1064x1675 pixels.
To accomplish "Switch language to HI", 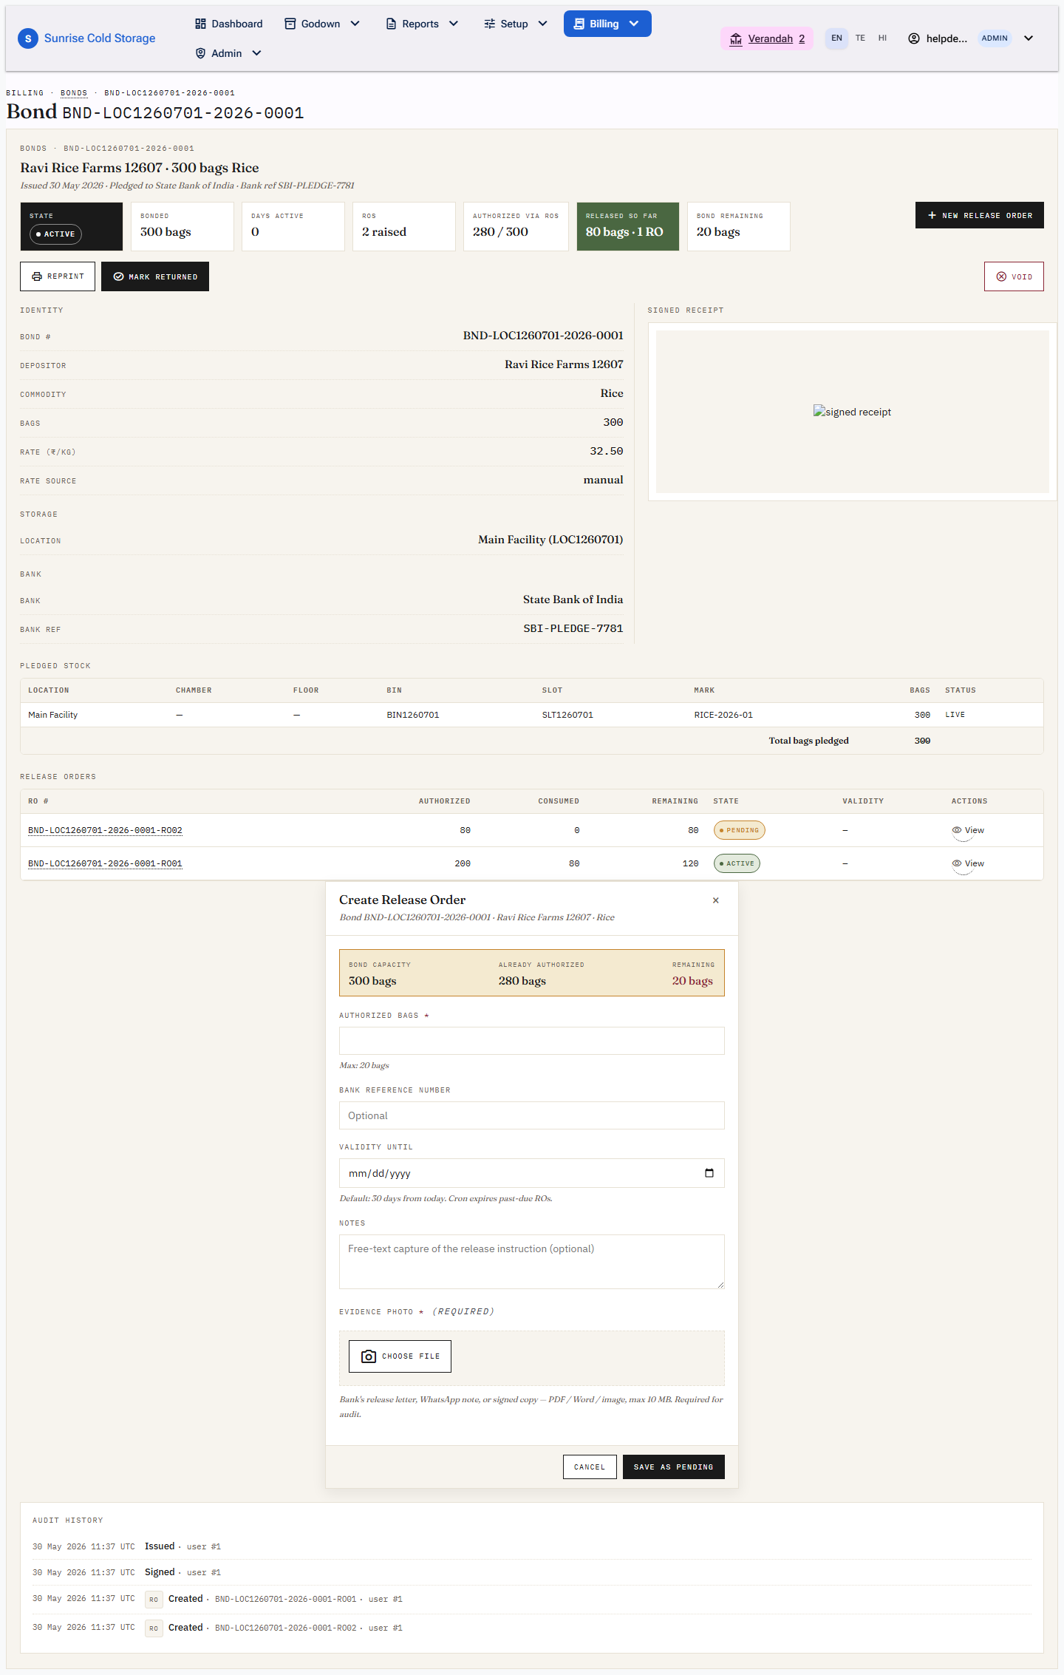I will click(x=882, y=38).
